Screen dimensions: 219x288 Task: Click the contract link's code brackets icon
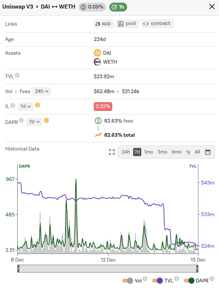(146, 24)
